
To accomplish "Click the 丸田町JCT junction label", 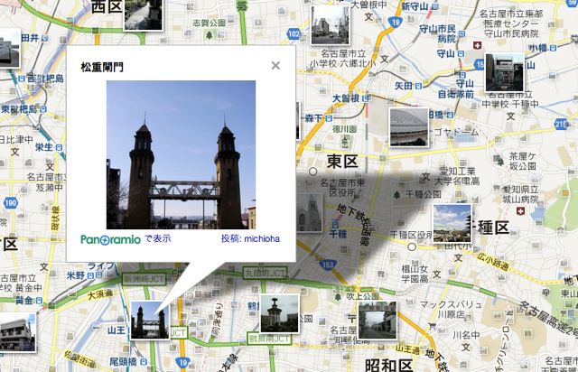I will point(265,274).
